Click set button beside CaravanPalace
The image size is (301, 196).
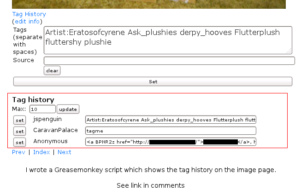(x=20, y=131)
